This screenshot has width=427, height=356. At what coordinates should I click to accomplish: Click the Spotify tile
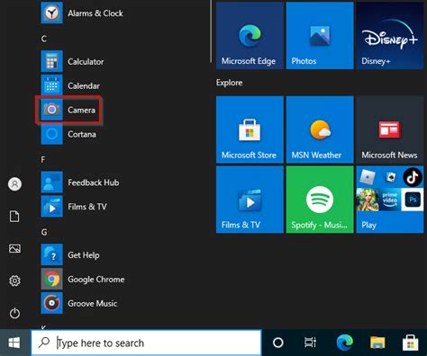pos(320,200)
